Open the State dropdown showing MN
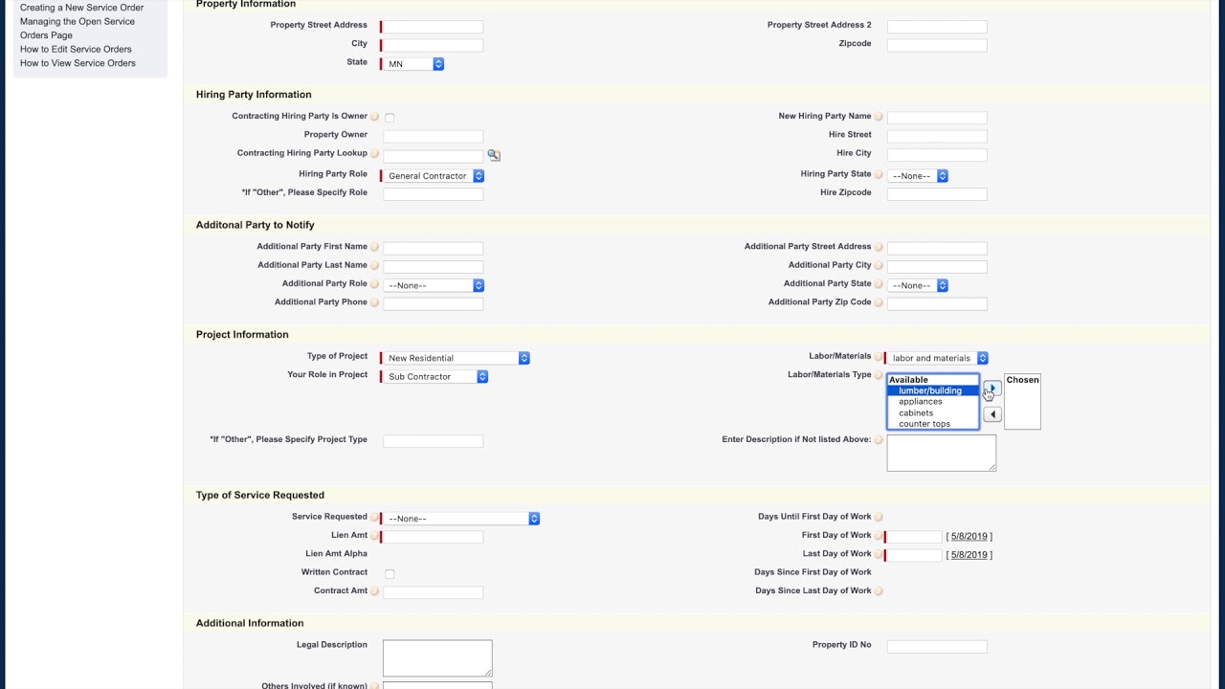1225x689 pixels. pos(413,64)
